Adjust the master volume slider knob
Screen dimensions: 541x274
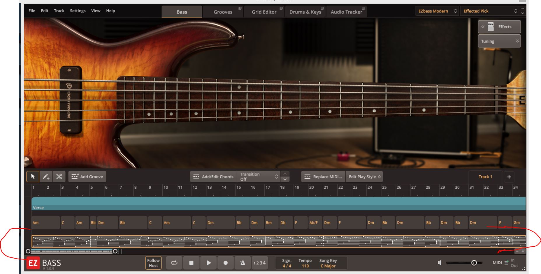point(474,263)
